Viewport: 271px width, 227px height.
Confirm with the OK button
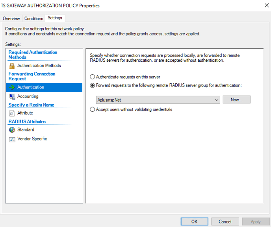(x=195, y=221)
